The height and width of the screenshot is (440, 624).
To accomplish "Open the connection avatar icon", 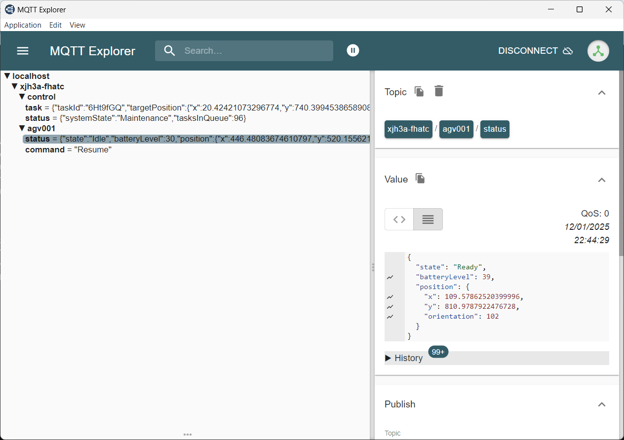I will pos(598,51).
